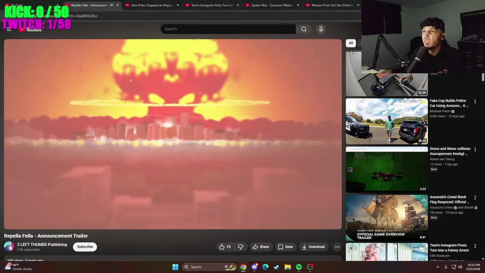Open File Explorer from taskbar
The width and height of the screenshot is (485, 273).
[288, 267]
